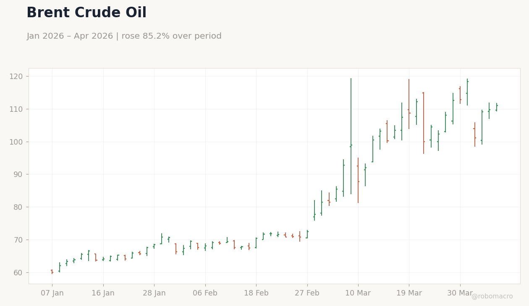Click the y-axis label 110
Viewport: 529px width, 306px height.
[17, 109]
